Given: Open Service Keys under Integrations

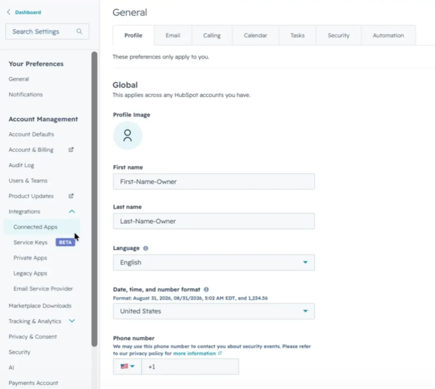Looking at the screenshot, I should pyautogui.click(x=30, y=242).
